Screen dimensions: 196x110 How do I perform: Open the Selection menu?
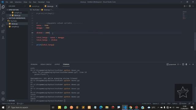tap(18, 2)
